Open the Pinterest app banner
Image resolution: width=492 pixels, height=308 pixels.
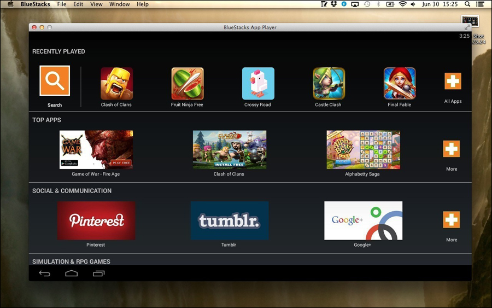(96, 220)
